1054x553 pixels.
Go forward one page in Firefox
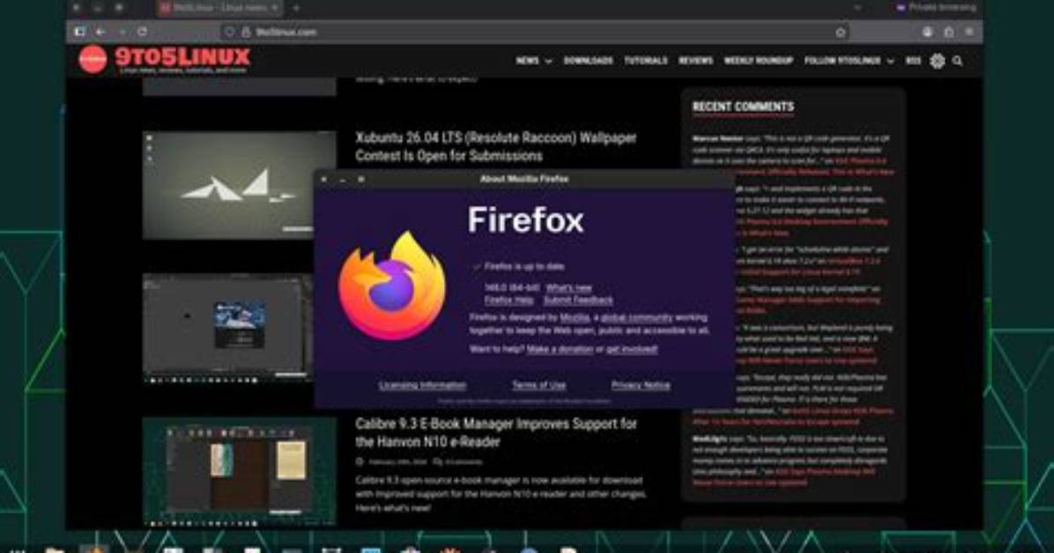[122, 32]
